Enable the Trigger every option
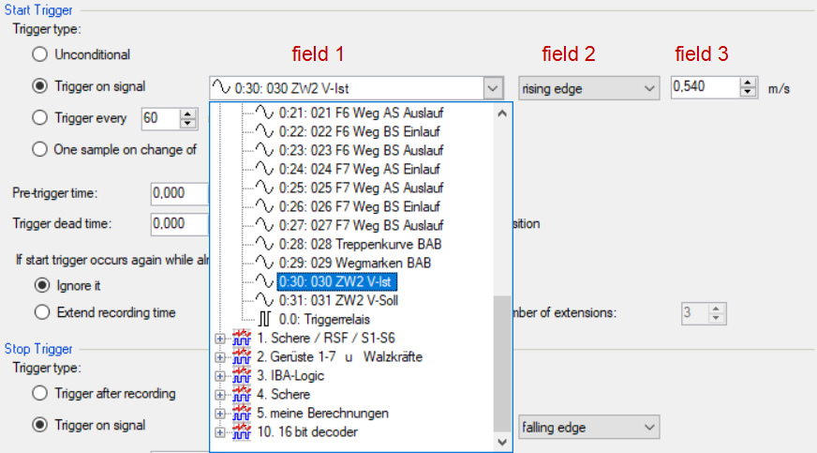The height and width of the screenshot is (453, 817). [40, 118]
